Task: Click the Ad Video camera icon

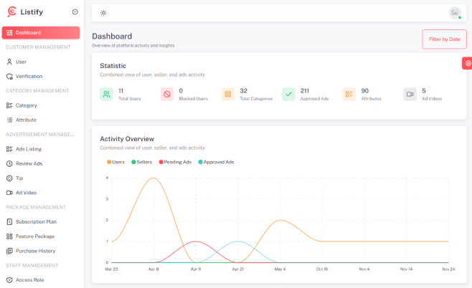Action: coord(9,193)
